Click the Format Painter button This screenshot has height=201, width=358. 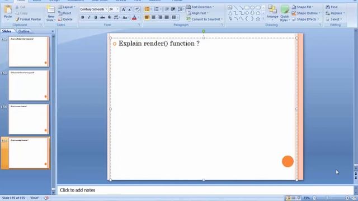[29, 20]
